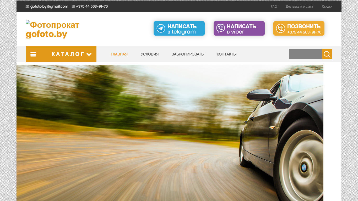The image size is (358, 201).
Task: Click the phone icon beside +375 number
Action: [73, 7]
